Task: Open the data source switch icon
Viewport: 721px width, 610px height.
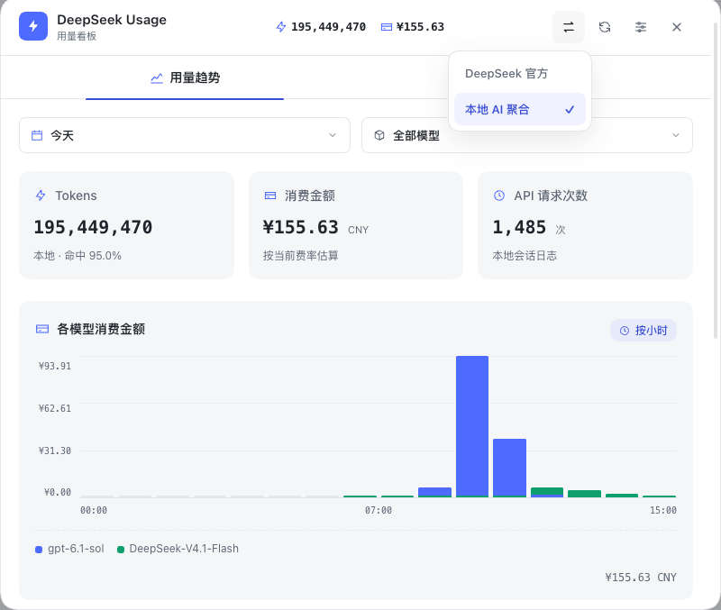Action: tap(569, 27)
